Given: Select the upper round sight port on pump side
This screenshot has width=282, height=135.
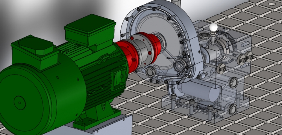Looking at the screenshot, I should click(x=233, y=82).
